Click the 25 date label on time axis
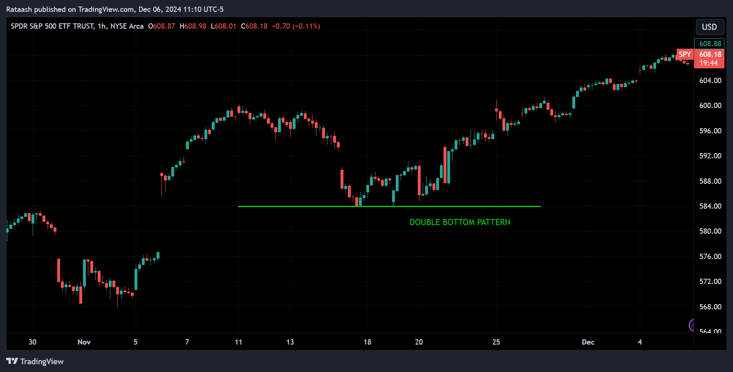 pos(496,342)
